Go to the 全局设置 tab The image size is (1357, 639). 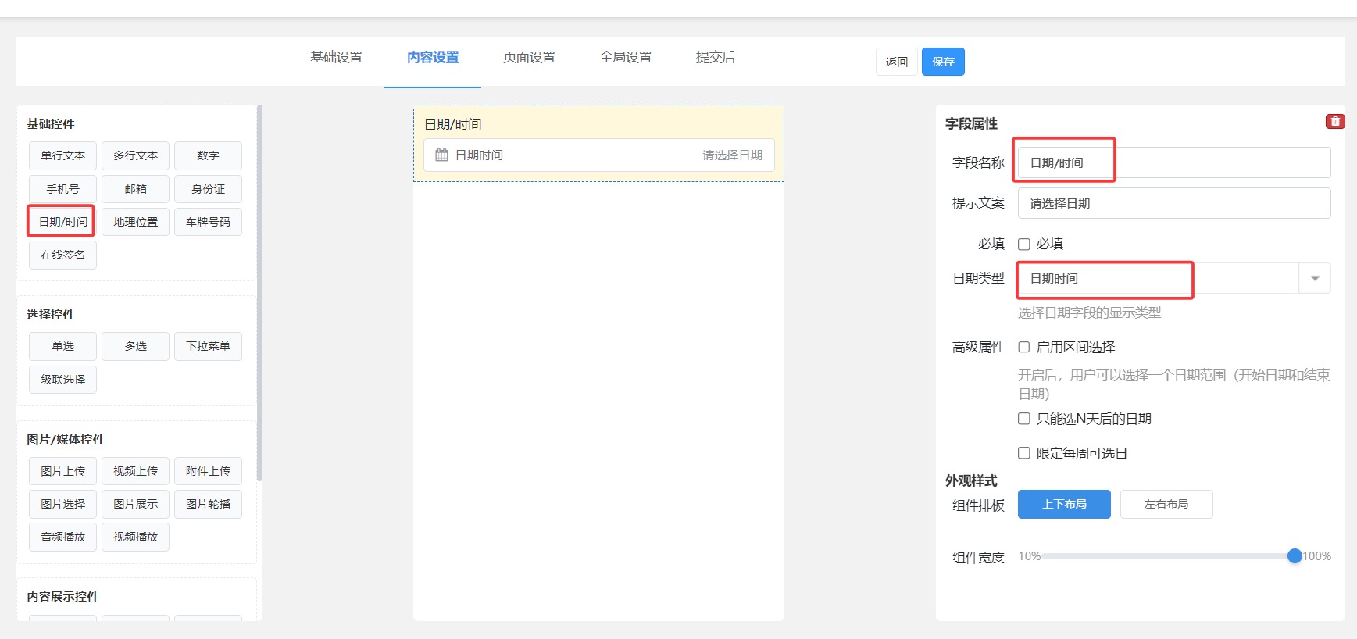(626, 58)
